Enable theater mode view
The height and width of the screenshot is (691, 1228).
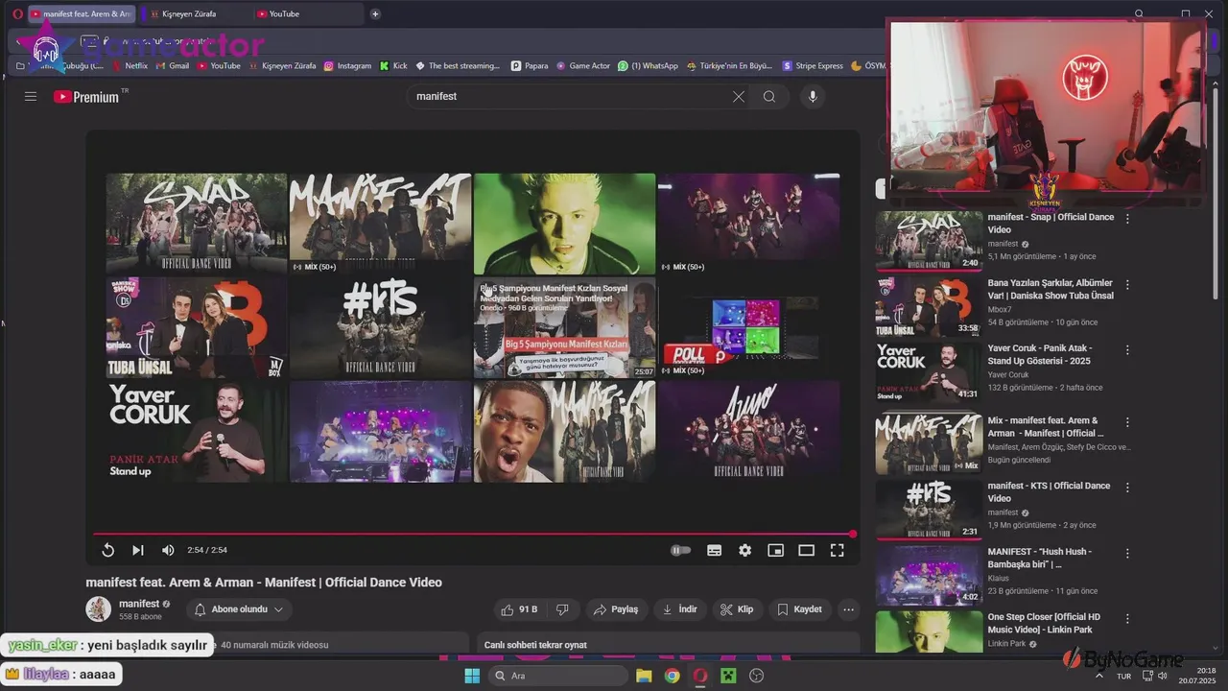[x=806, y=550]
